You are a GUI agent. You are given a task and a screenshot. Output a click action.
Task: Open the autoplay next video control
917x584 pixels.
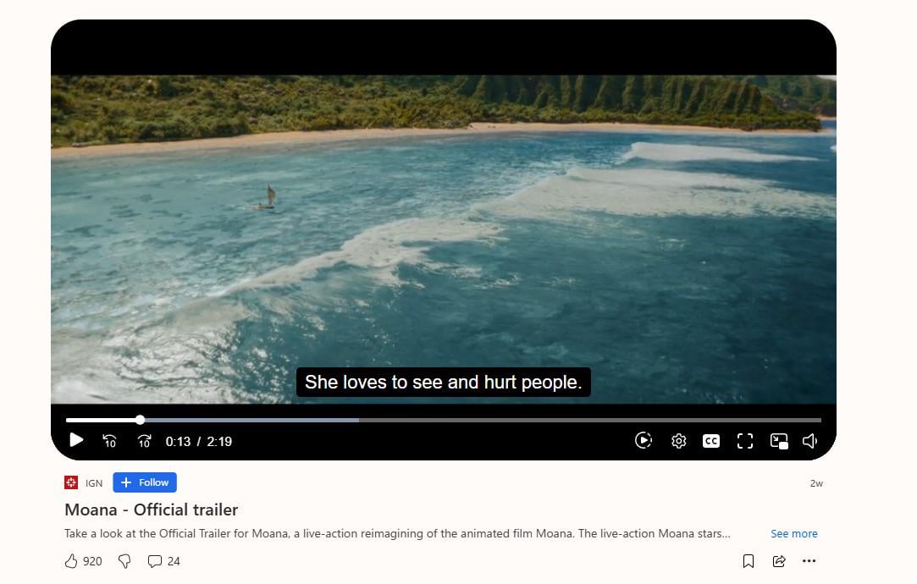(644, 440)
